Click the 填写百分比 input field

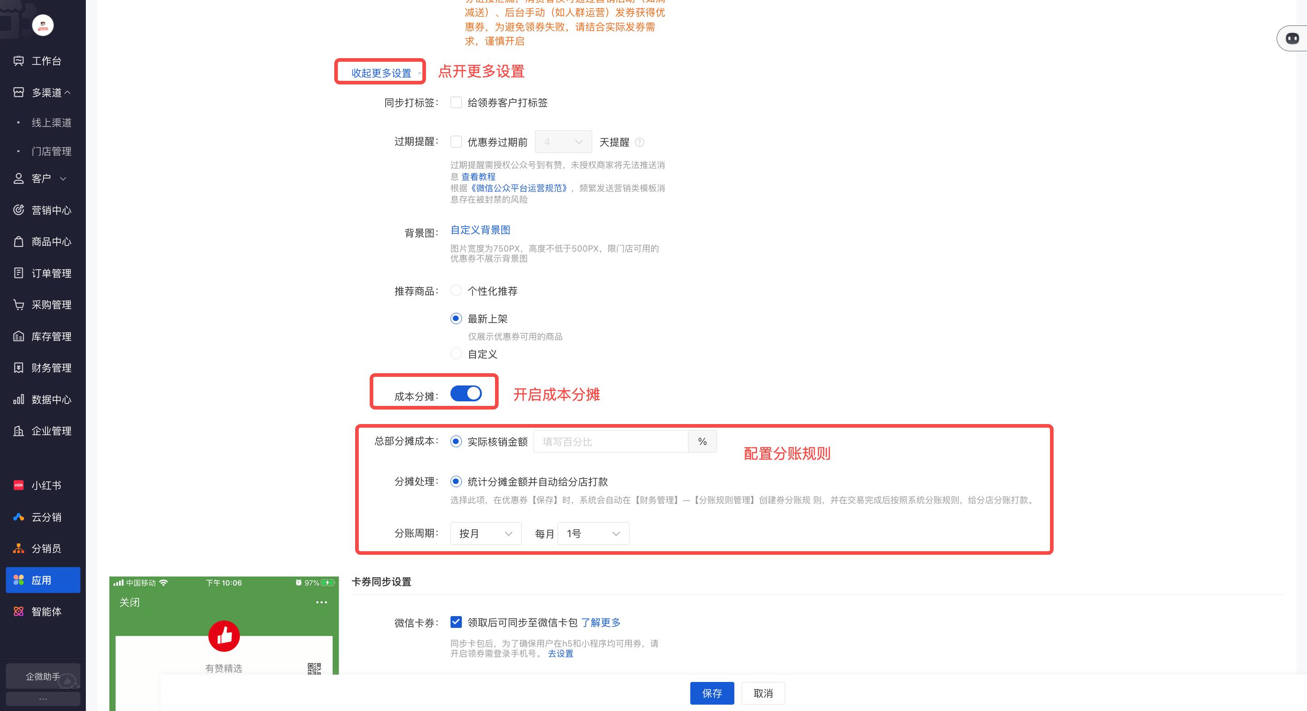point(611,441)
